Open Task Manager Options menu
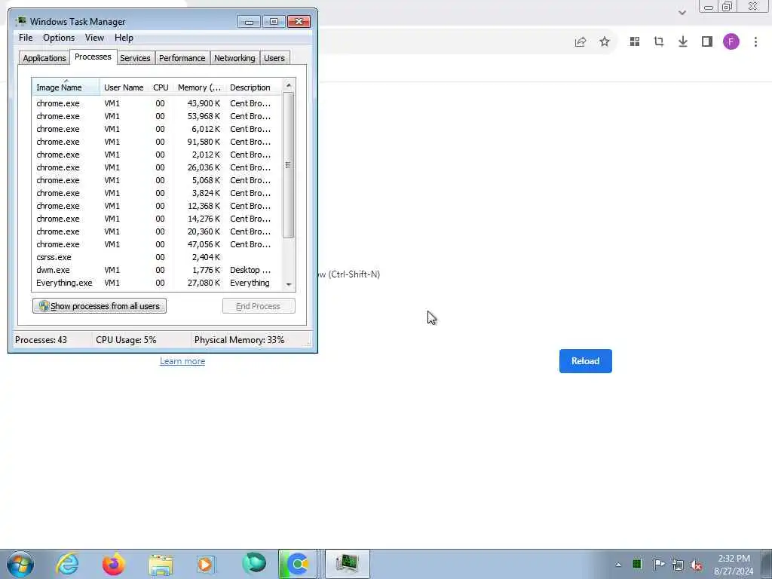Image resolution: width=772 pixels, height=579 pixels. point(59,38)
